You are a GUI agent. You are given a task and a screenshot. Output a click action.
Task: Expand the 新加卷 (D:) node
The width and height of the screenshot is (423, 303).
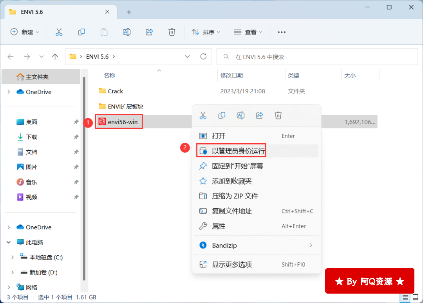13,272
